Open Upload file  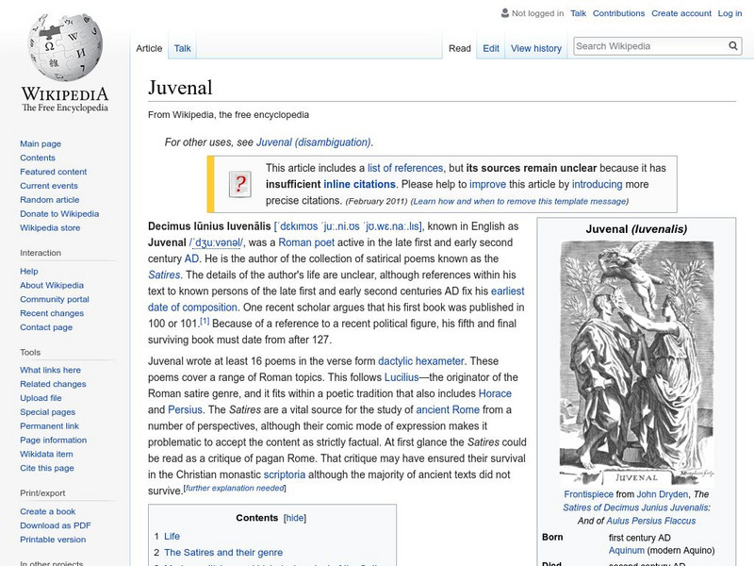[x=41, y=398]
